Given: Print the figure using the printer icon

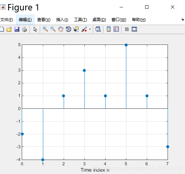Looking at the screenshot, I should pos(24,29).
